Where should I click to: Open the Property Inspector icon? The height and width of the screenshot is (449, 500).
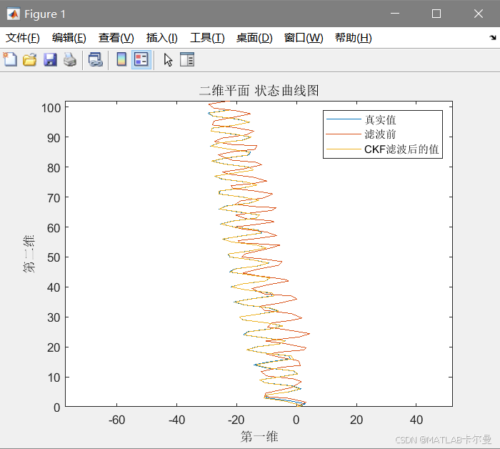(x=187, y=59)
